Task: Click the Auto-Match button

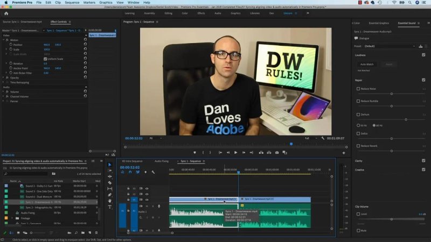Action: click(x=367, y=64)
